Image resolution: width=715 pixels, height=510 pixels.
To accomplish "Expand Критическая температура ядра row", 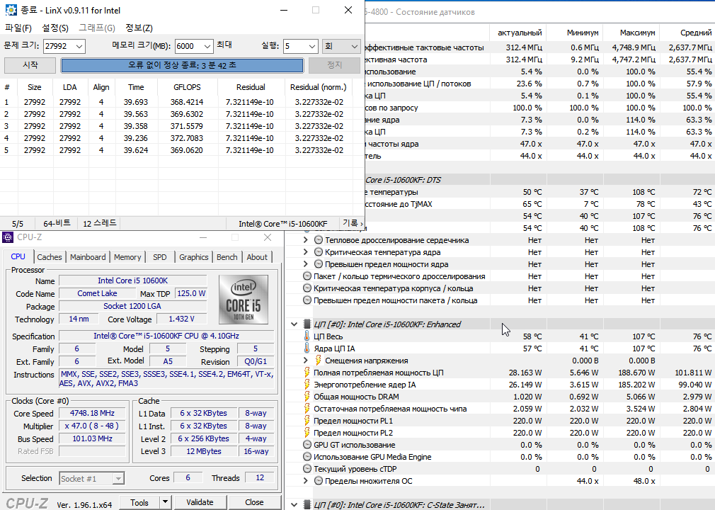I will pos(306,252).
